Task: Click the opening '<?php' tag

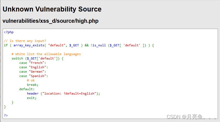Action: click(x=9, y=32)
